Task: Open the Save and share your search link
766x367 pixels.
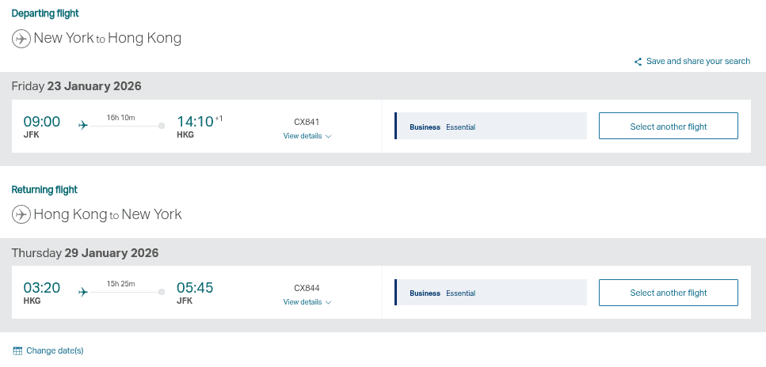Action: (x=698, y=62)
